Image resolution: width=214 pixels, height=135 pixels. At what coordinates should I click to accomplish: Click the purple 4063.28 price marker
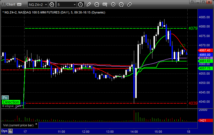pos(205,58)
